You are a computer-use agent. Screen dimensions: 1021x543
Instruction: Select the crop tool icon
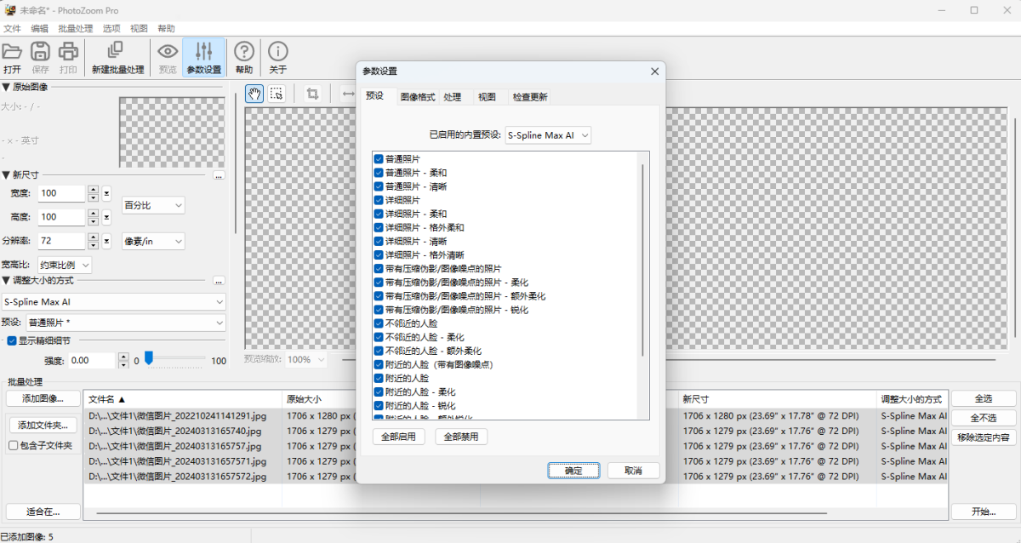pos(312,94)
